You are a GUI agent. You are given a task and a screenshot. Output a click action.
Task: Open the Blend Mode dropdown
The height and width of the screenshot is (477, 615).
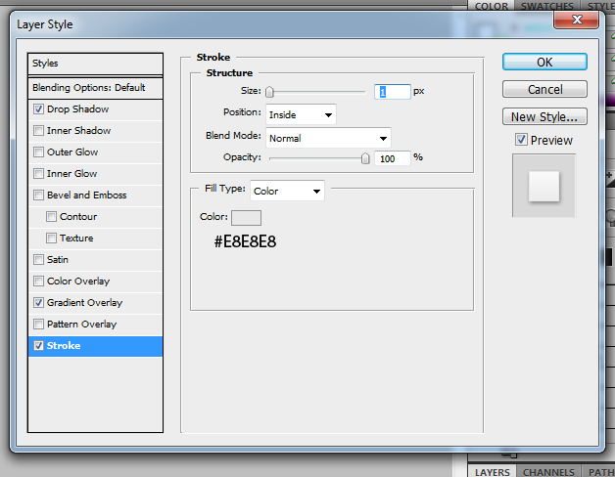click(x=328, y=138)
